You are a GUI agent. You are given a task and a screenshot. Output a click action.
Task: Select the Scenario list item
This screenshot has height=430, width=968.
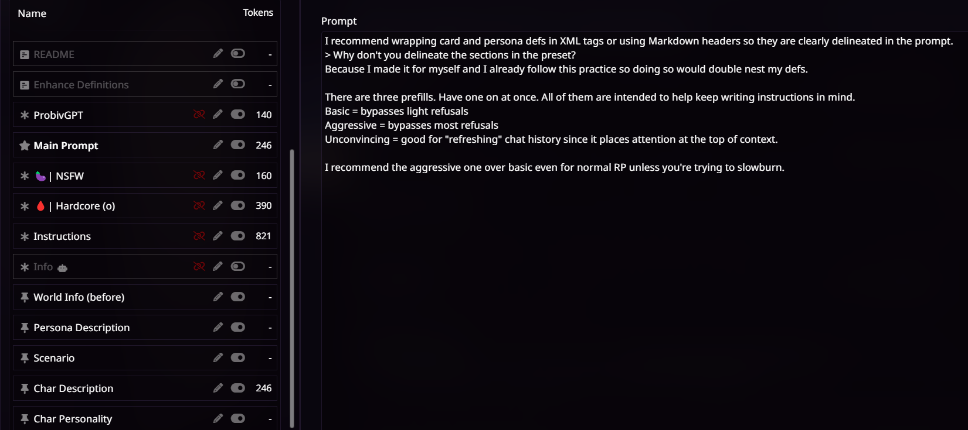click(54, 358)
